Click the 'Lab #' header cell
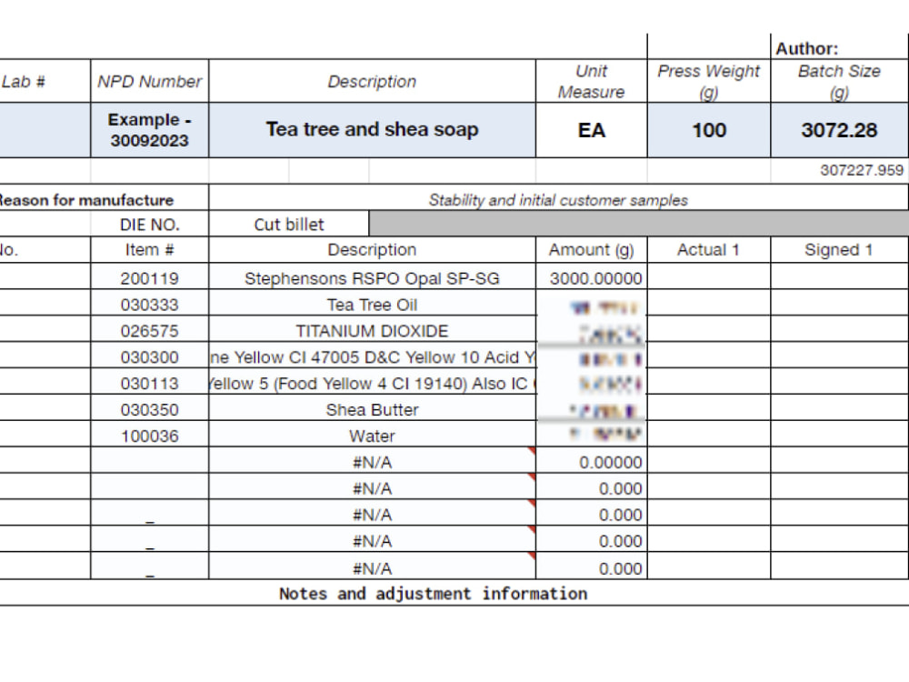909x682 pixels. pos(45,81)
